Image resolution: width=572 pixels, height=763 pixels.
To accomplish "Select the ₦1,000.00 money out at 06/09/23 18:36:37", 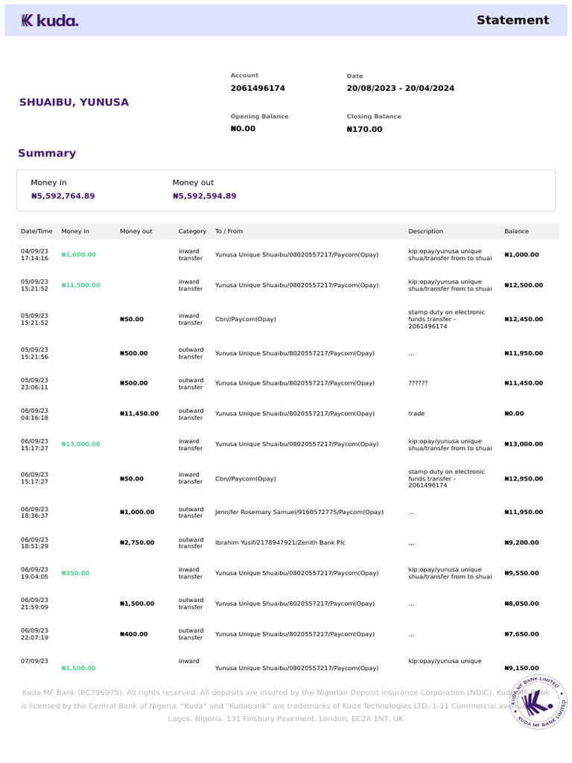I will pyautogui.click(x=137, y=512).
